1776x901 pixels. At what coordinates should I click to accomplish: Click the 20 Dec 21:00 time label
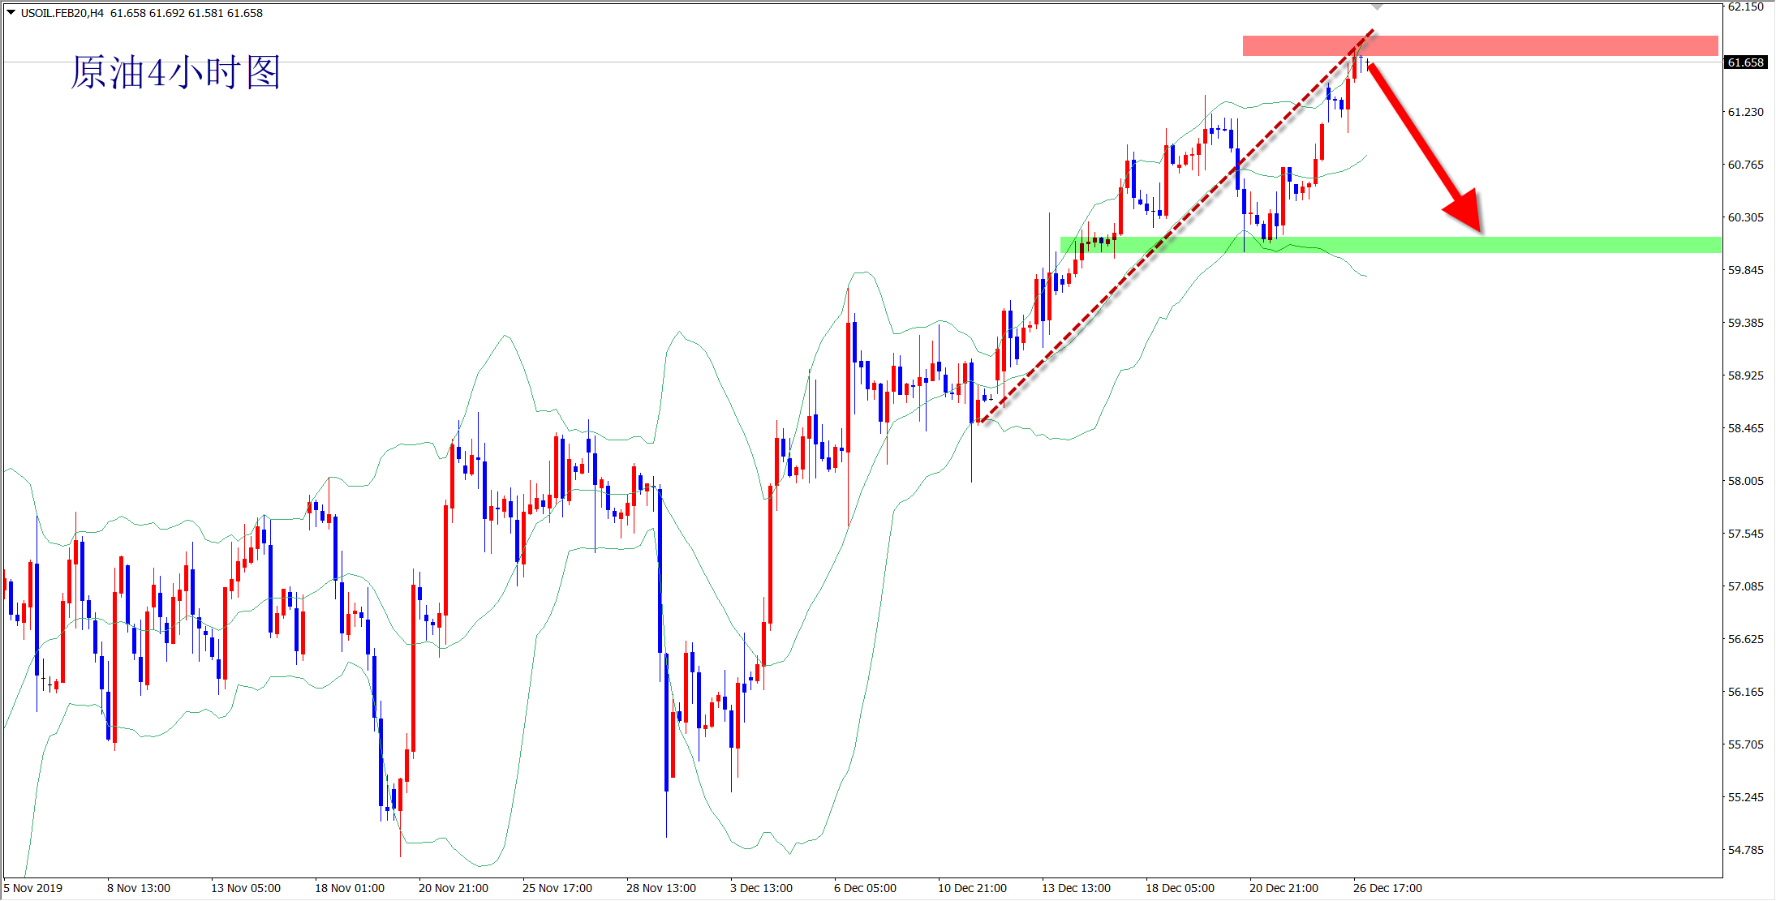(1284, 888)
